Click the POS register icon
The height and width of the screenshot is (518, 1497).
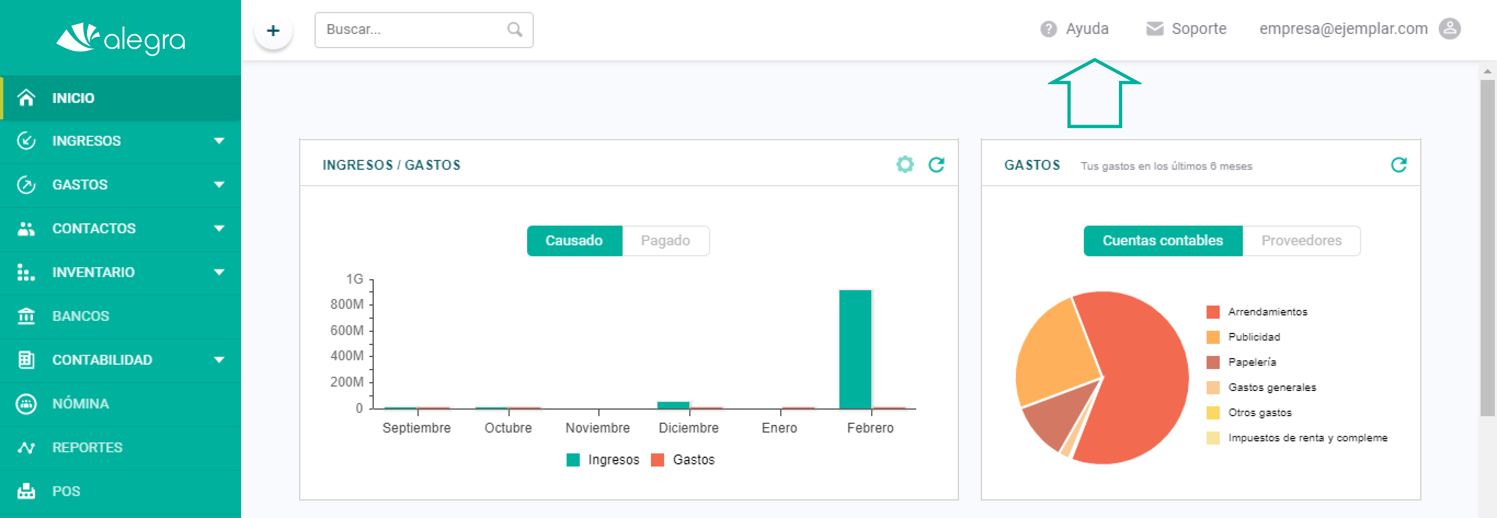tap(26, 491)
